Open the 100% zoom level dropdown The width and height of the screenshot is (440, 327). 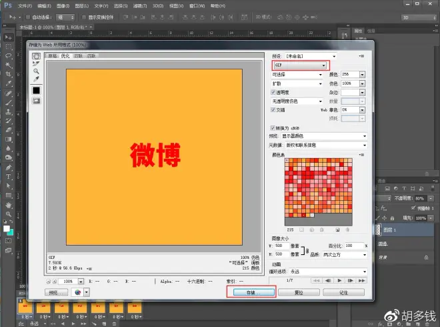point(81,281)
